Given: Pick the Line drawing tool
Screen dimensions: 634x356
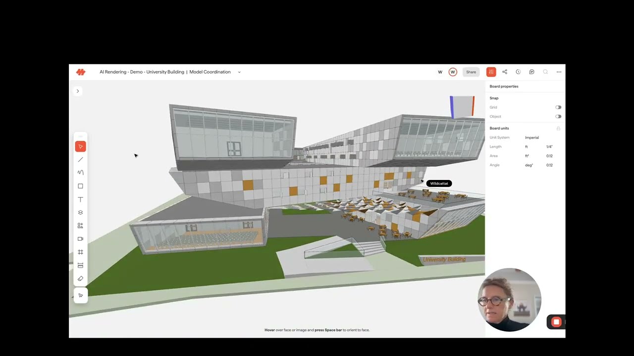Looking at the screenshot, I should 80,160.
